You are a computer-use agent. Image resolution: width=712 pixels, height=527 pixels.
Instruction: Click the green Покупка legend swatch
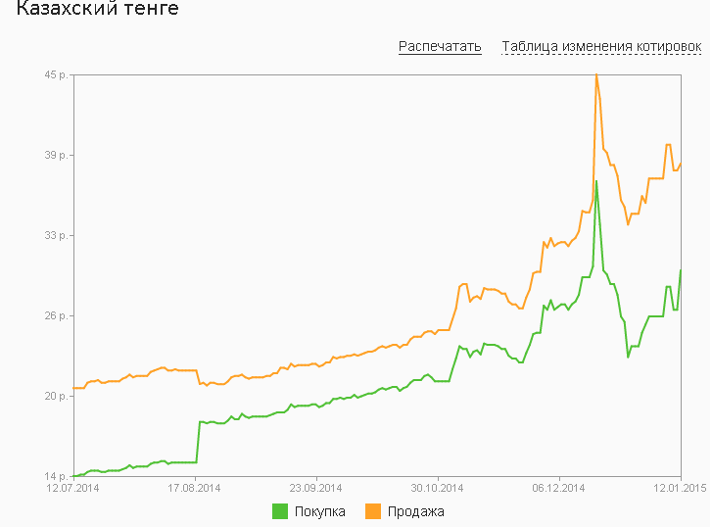280,511
